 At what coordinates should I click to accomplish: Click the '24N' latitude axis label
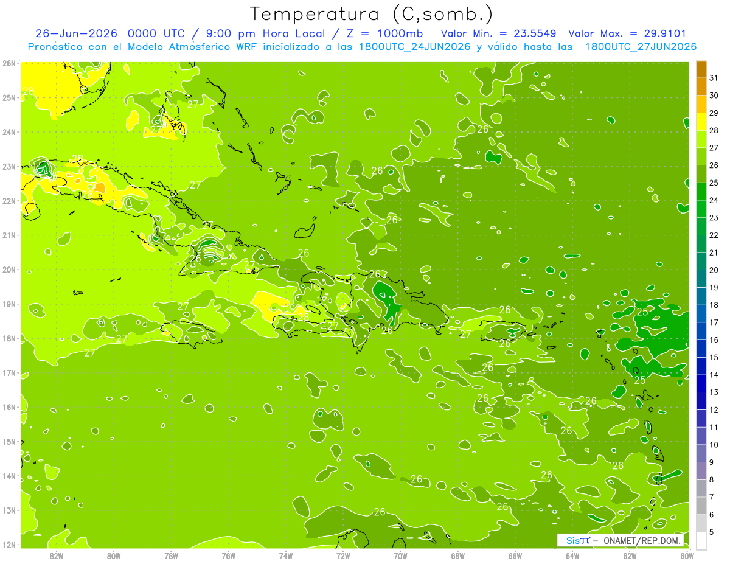(x=9, y=132)
